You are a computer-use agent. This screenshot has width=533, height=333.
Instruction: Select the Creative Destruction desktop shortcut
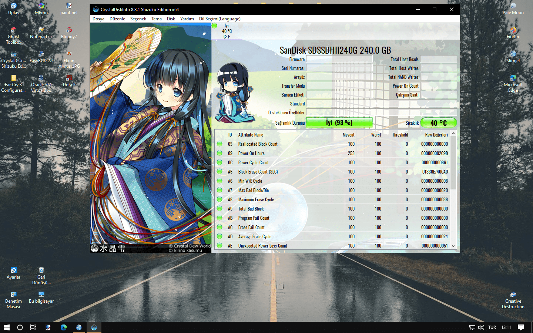click(513, 300)
